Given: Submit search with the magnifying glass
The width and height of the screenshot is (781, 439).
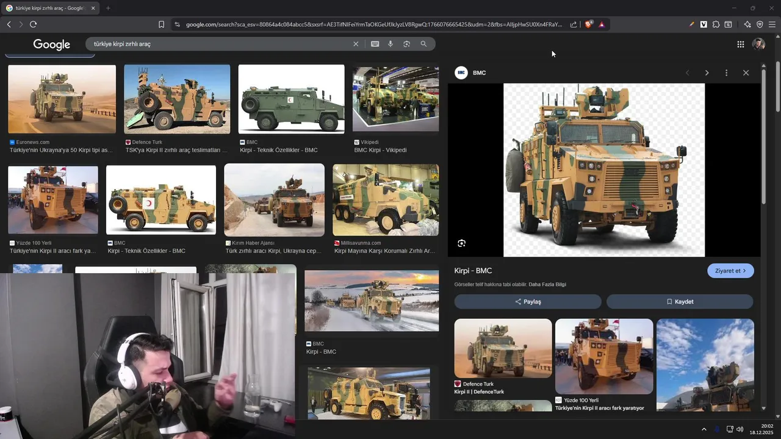Looking at the screenshot, I should coord(423,44).
